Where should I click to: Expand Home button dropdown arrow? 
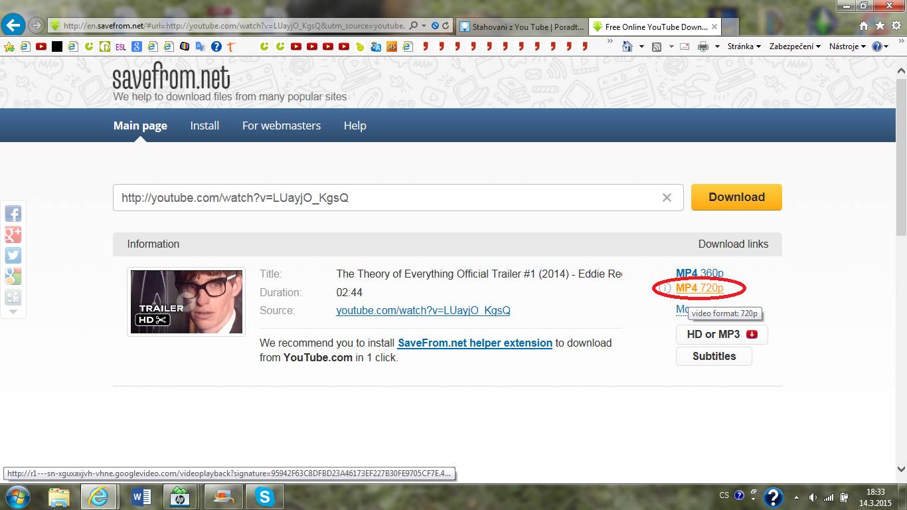pos(641,46)
